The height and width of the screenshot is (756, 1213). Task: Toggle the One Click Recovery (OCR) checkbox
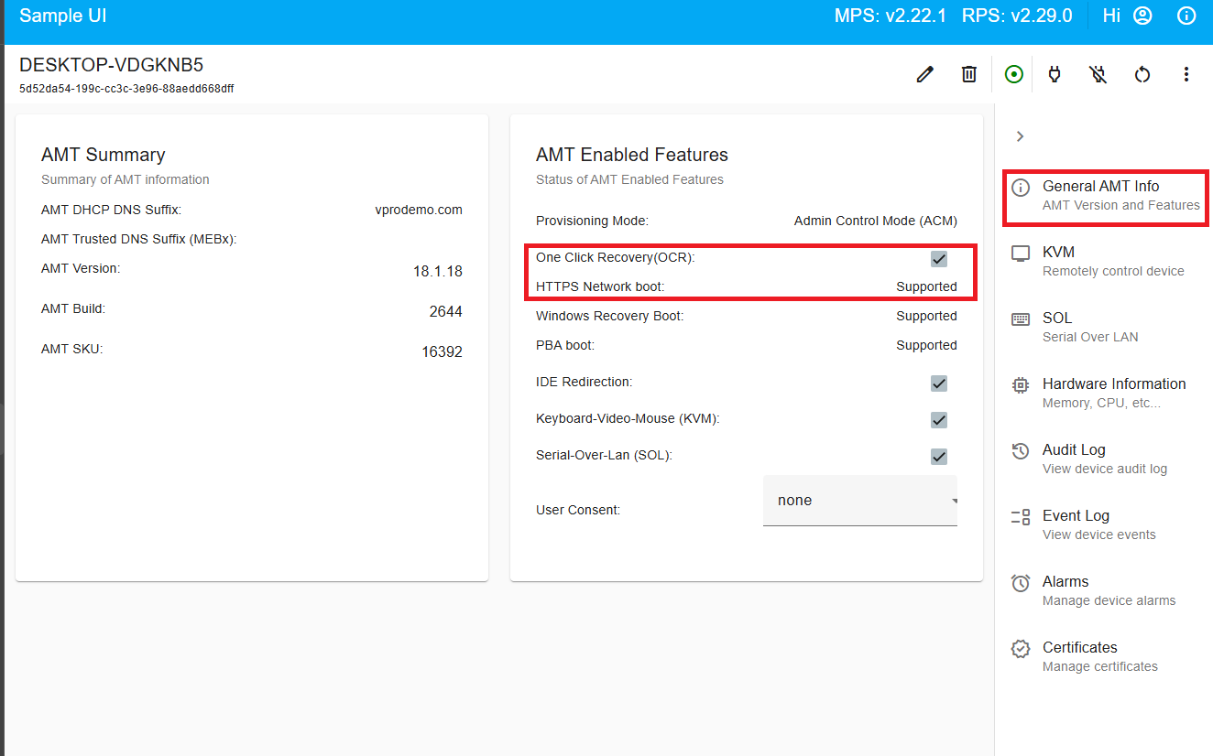click(x=938, y=259)
